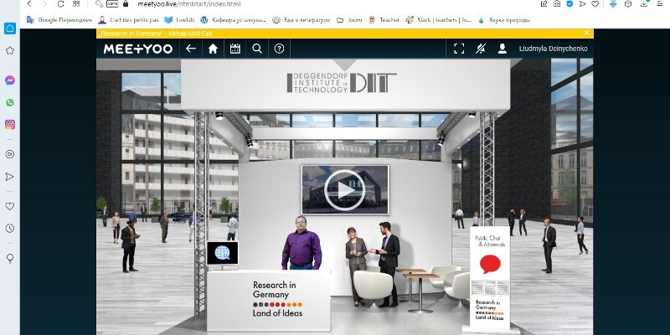Viewport: 670px width, 335px height.
Task: Close the yellow Virtual UAS Fair banner
Action: click(587, 33)
